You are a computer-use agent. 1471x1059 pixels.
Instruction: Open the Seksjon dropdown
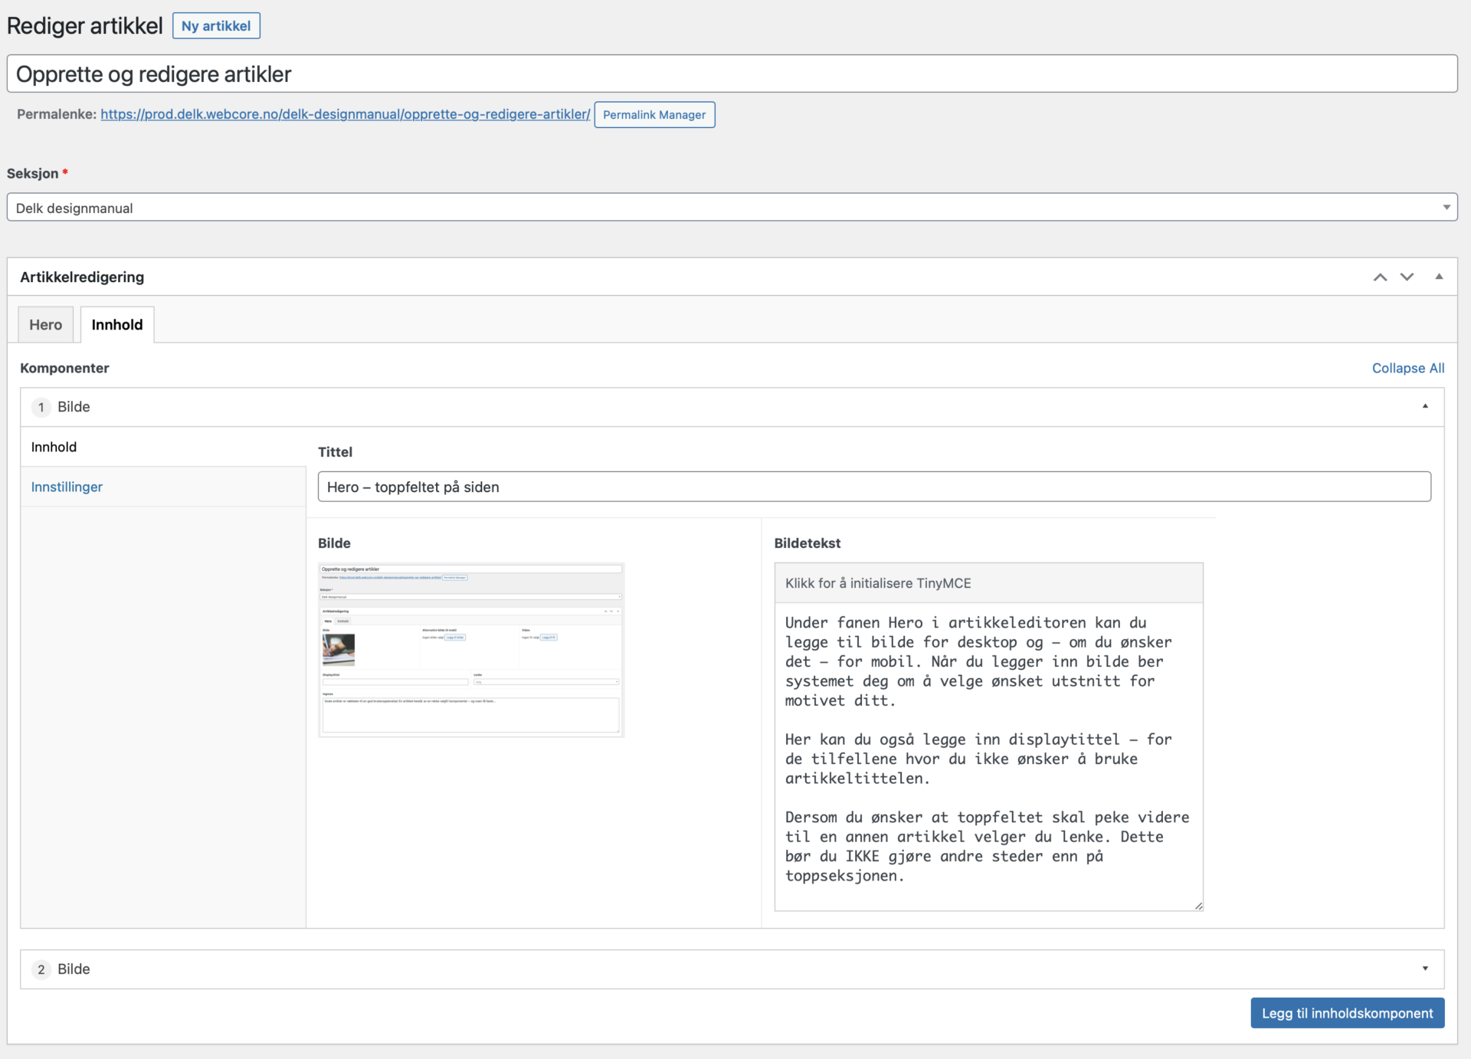[732, 208]
